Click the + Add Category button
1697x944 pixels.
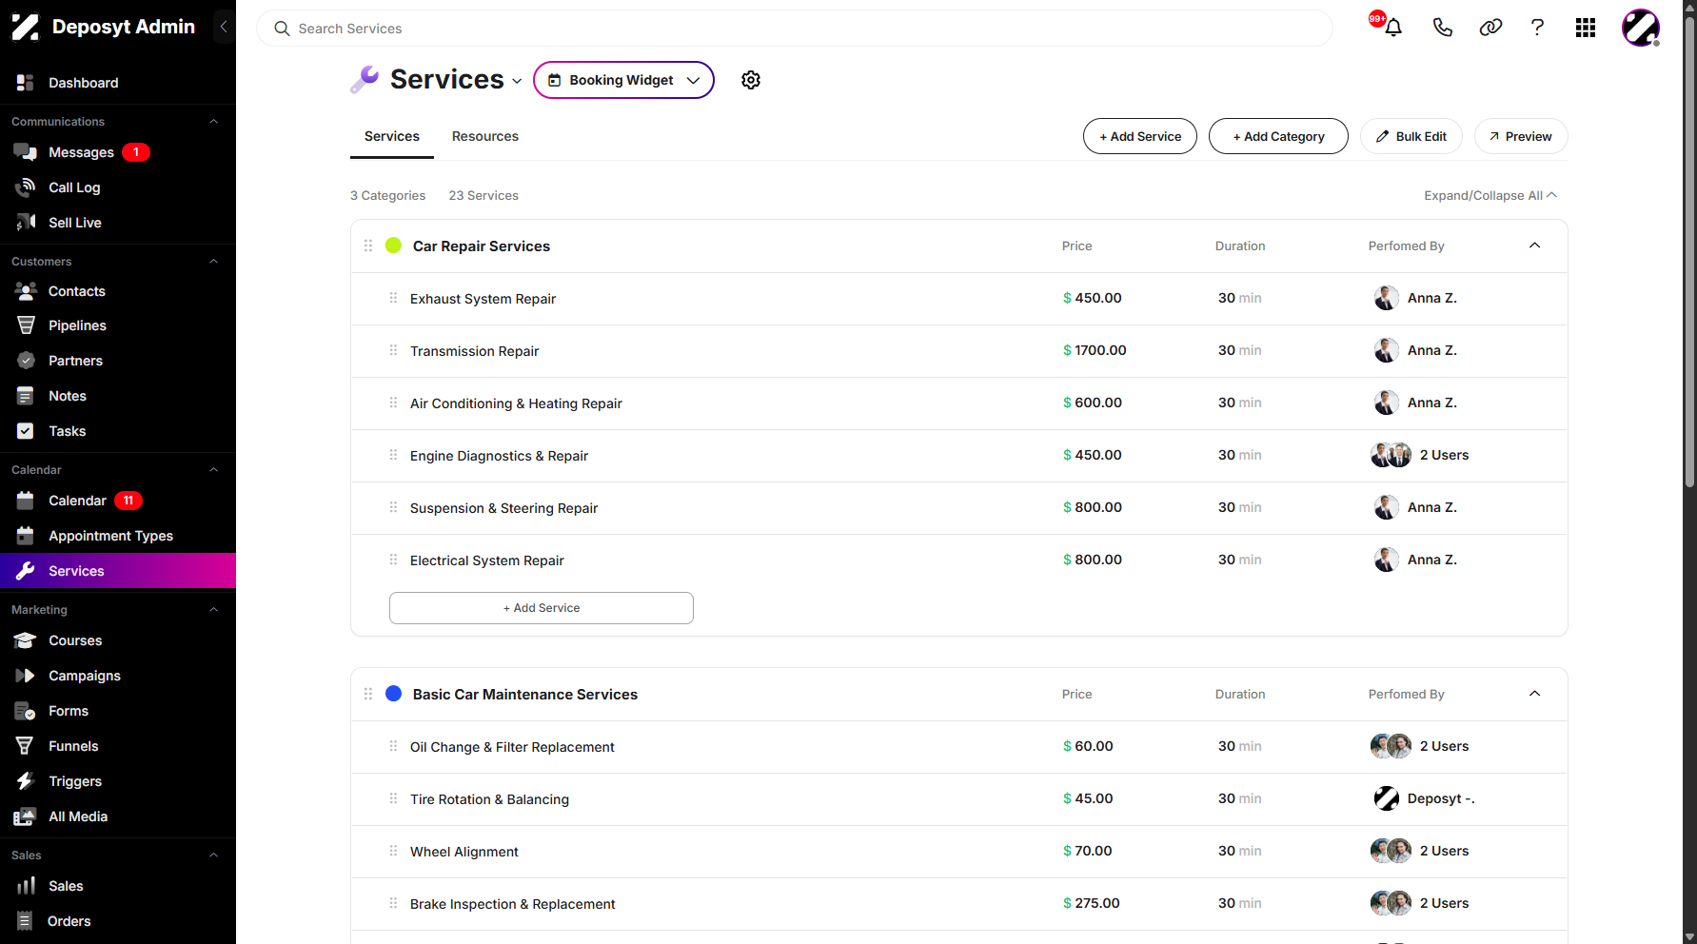pyautogui.click(x=1278, y=136)
